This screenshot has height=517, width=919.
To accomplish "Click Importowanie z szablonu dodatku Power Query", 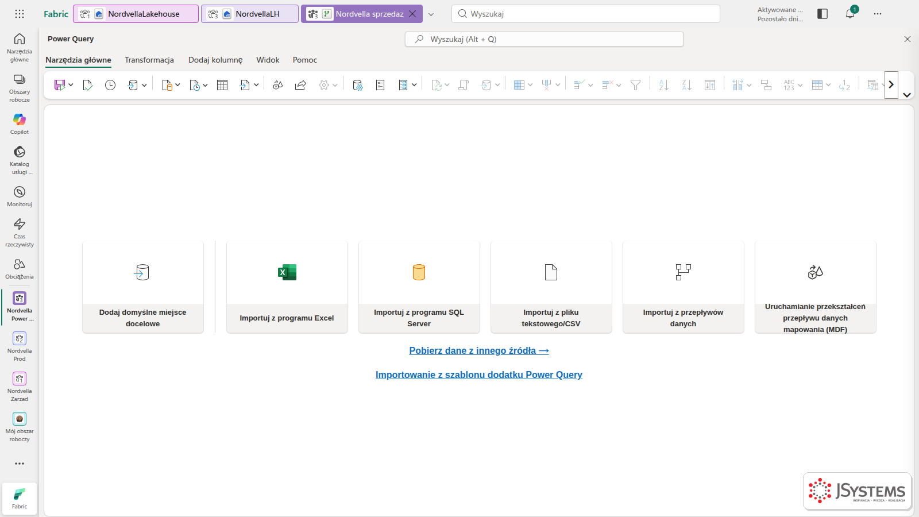I will pos(479,375).
